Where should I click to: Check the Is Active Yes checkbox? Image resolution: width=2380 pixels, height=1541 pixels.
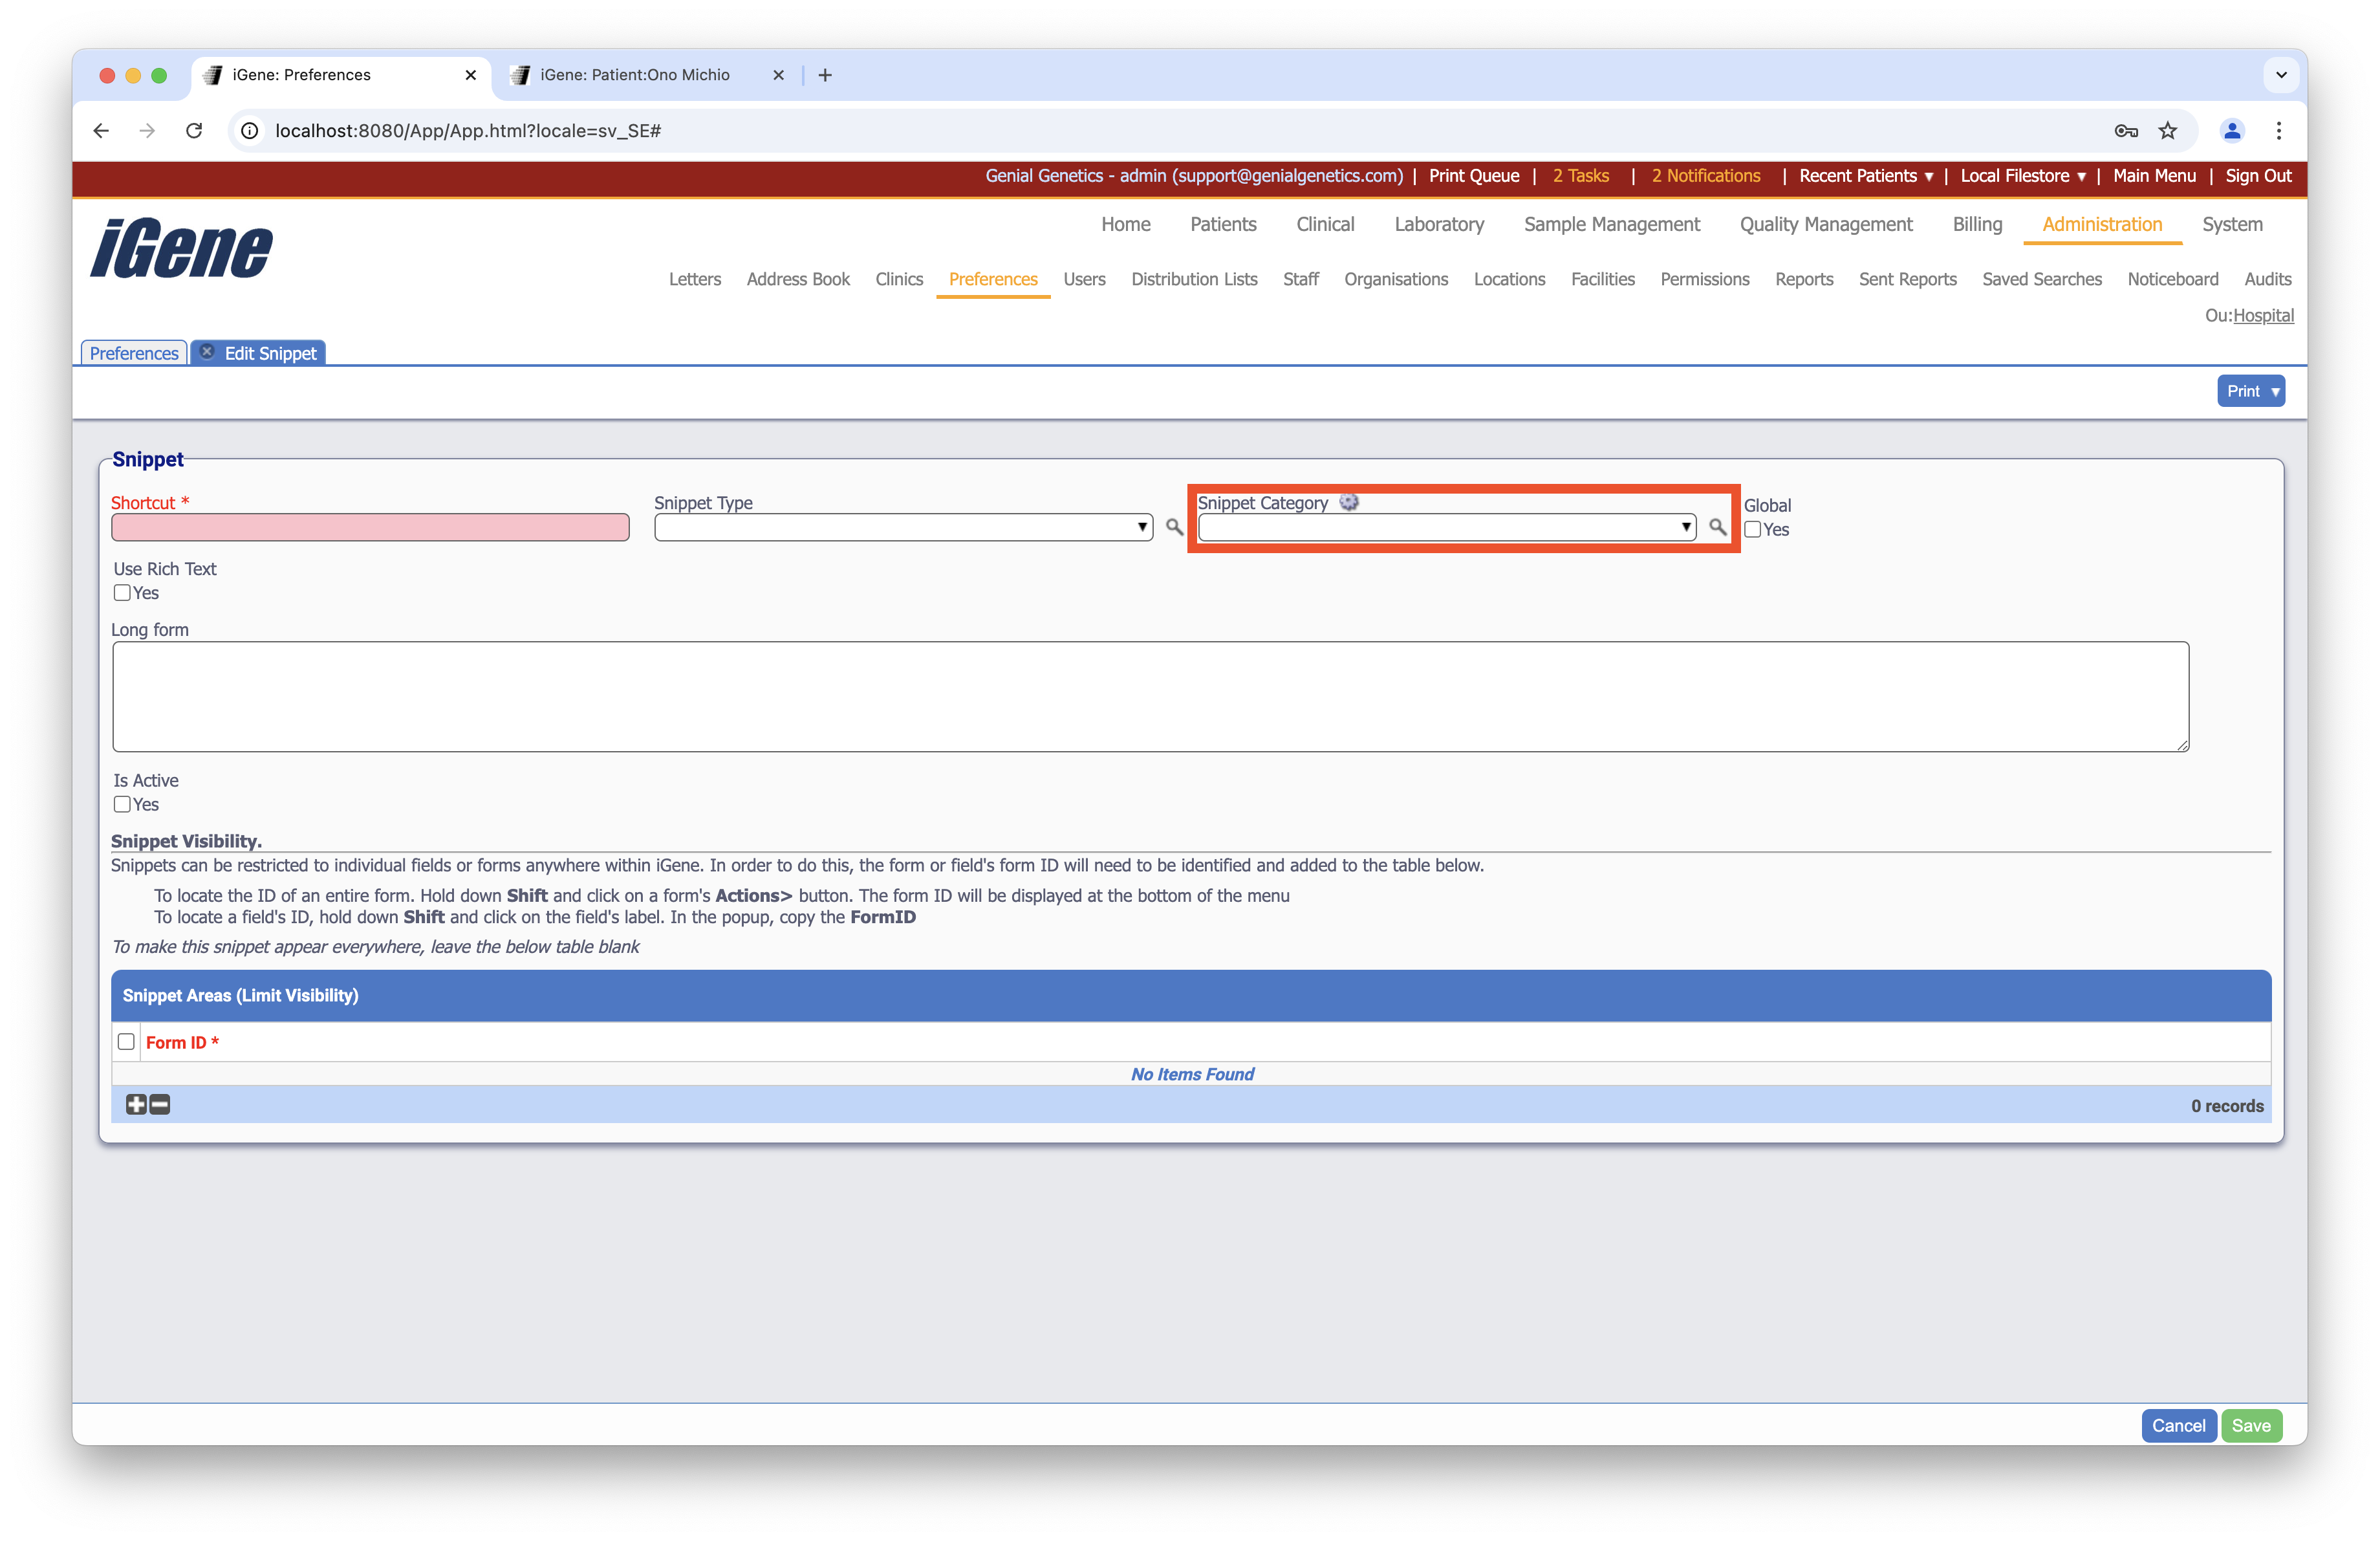123,804
